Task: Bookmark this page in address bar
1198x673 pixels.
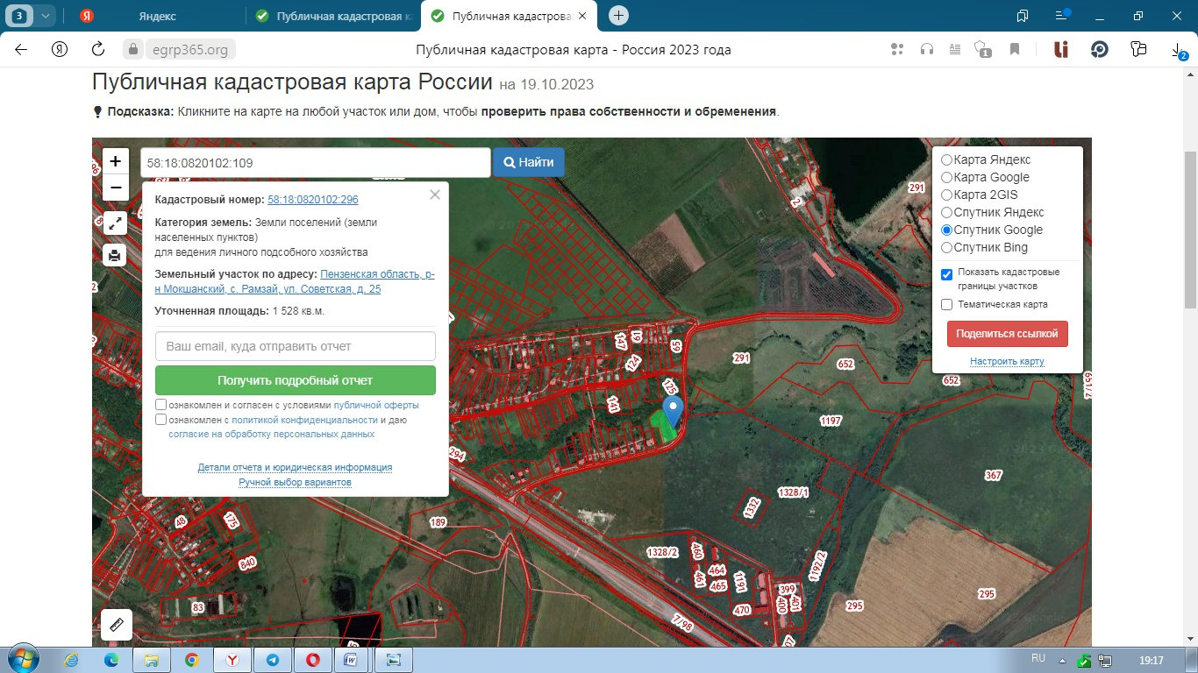Action: click(1015, 50)
